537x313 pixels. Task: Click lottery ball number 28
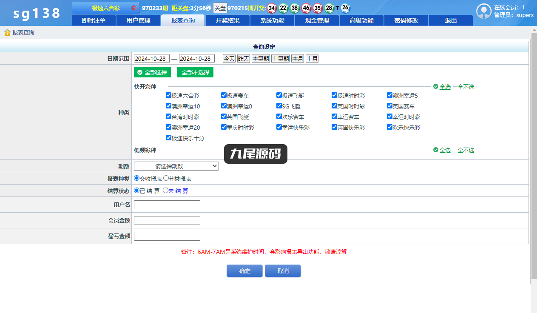329,8
